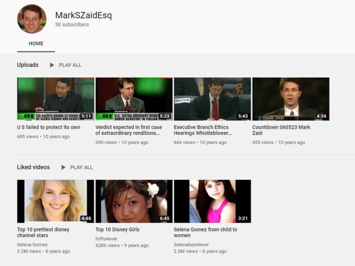The image size is (355, 266).
Task: Click the Liked videos section heading
Action: [x=33, y=167]
